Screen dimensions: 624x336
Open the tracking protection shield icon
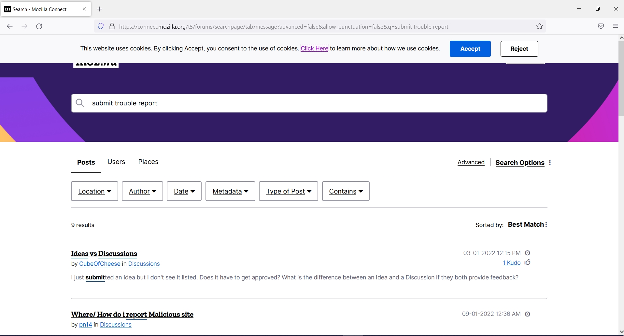click(101, 26)
